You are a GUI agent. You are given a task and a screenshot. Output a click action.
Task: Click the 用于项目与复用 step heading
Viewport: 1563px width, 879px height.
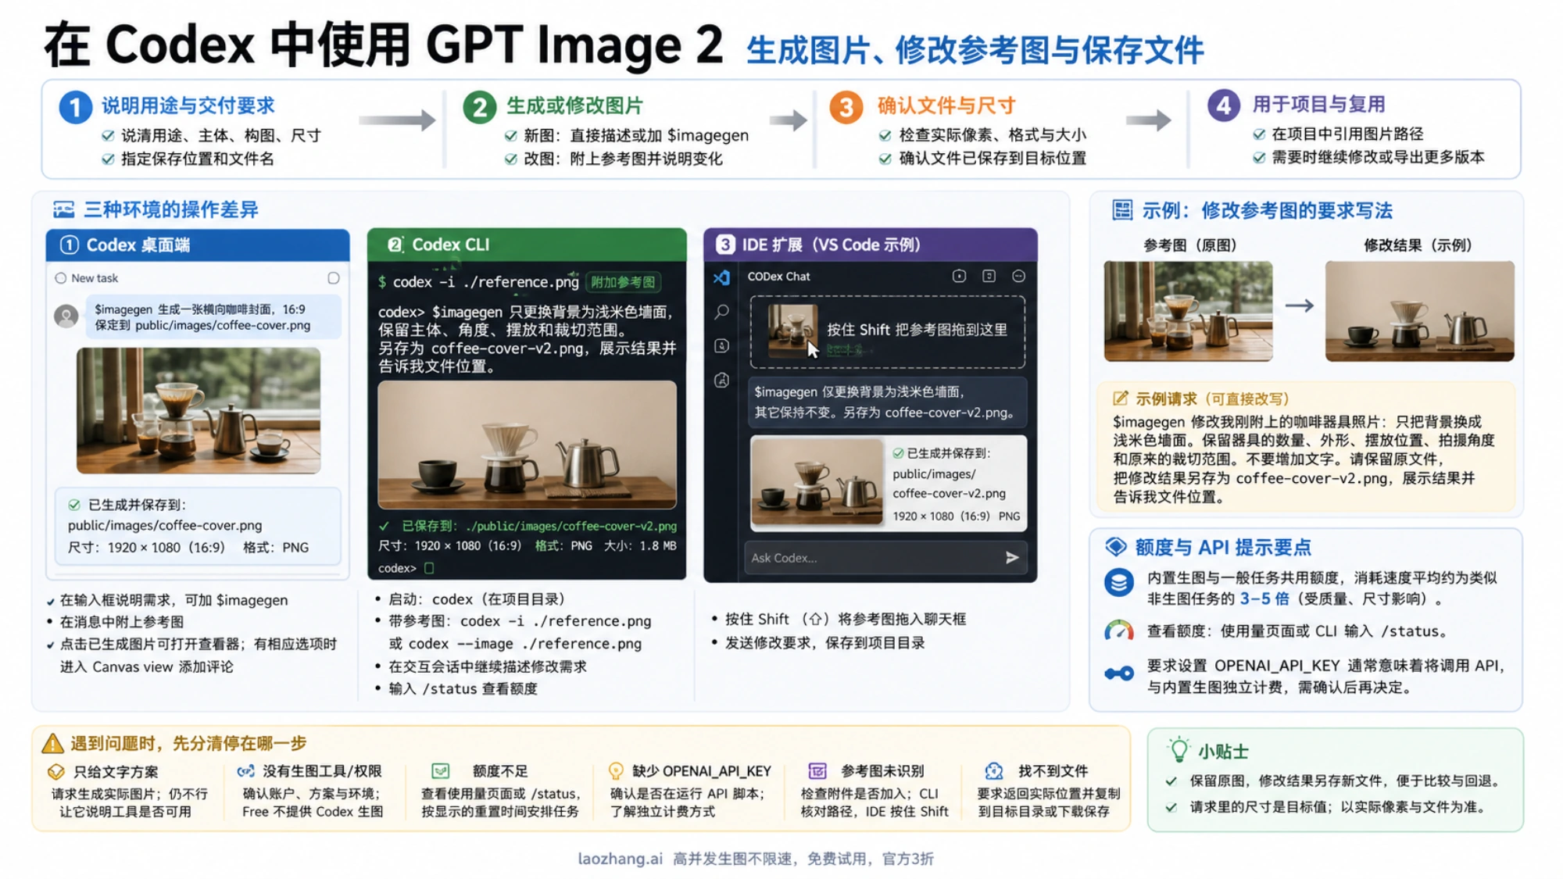tap(1318, 104)
